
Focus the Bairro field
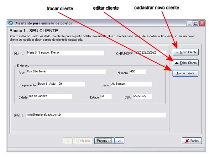click(x=131, y=84)
